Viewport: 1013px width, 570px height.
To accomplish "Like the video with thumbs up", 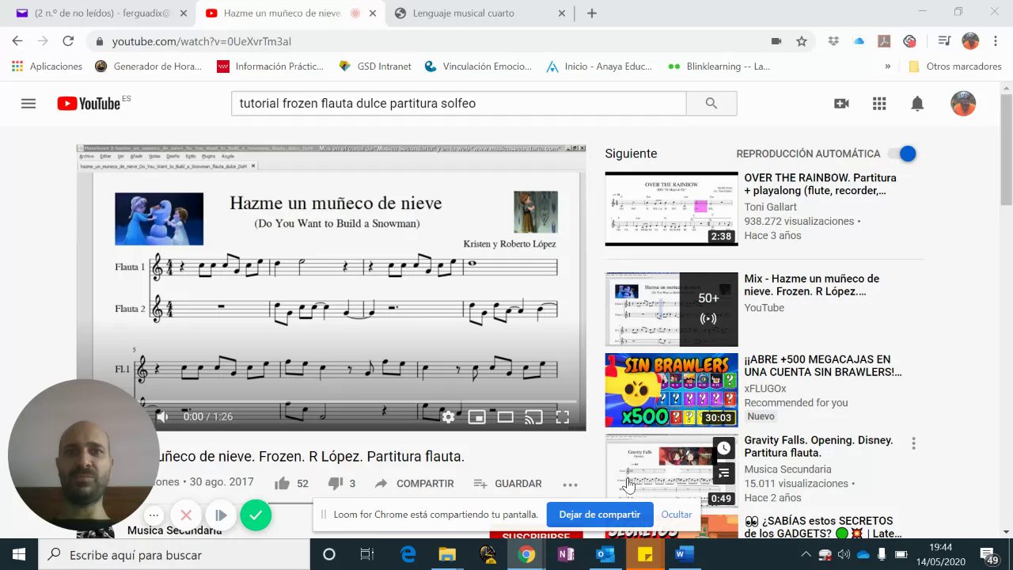I will point(282,483).
